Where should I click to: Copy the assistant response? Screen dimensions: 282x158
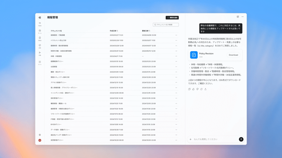point(189,89)
